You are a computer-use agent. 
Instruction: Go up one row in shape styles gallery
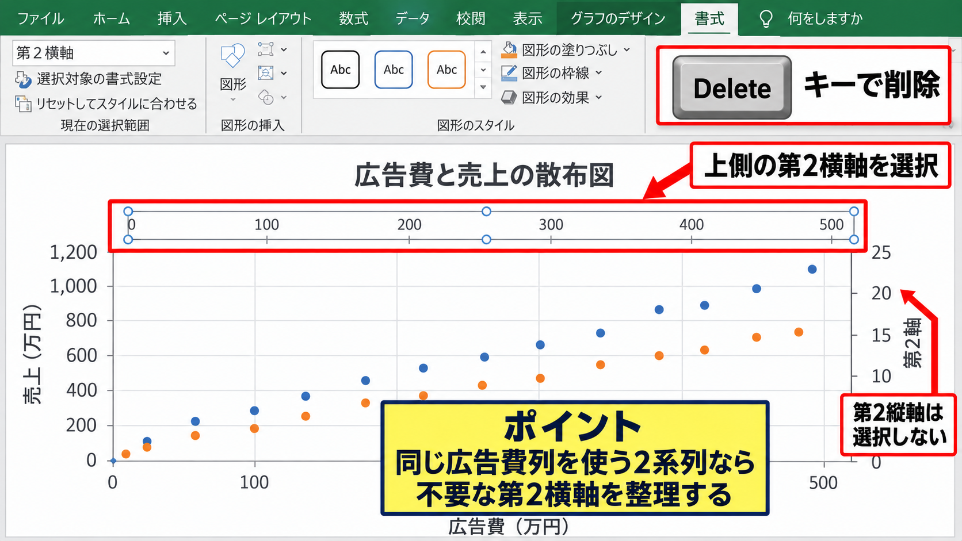click(483, 52)
